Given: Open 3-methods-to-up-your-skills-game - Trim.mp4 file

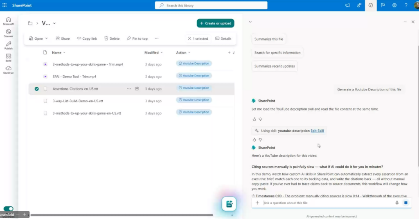Looking at the screenshot, I should [88, 64].
